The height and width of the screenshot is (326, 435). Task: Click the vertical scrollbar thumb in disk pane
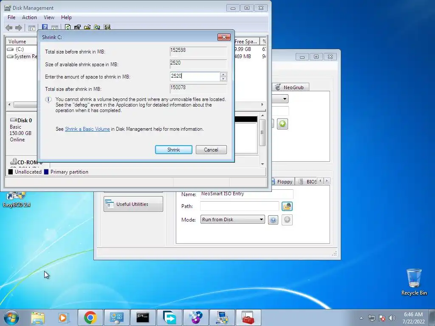pyautogui.click(x=262, y=132)
